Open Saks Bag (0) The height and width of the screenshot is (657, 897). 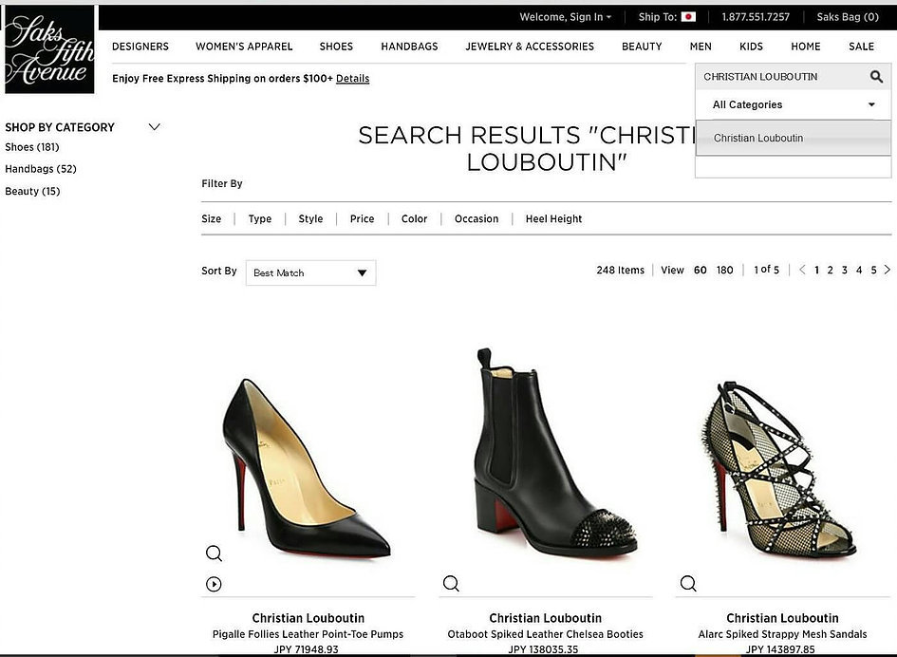pyautogui.click(x=848, y=17)
